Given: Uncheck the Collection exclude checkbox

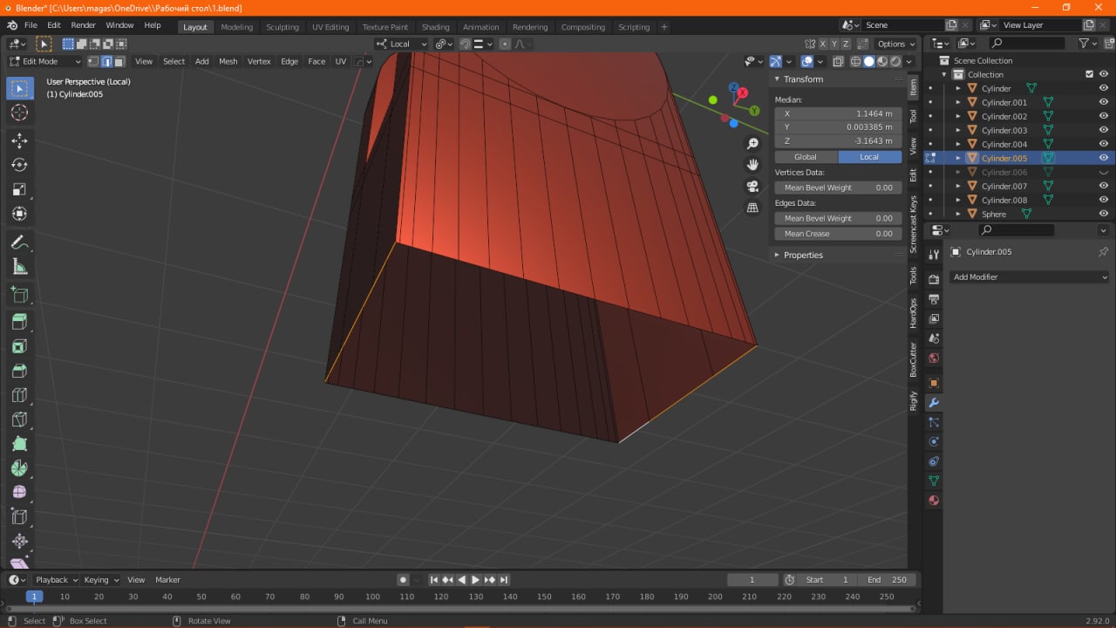Looking at the screenshot, I should click(1089, 74).
